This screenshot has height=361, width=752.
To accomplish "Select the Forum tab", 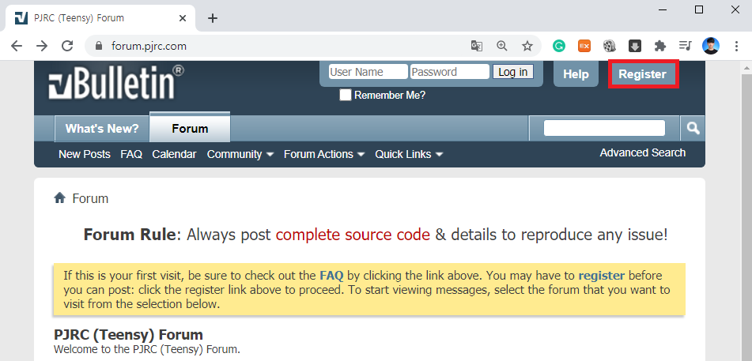I will click(190, 127).
